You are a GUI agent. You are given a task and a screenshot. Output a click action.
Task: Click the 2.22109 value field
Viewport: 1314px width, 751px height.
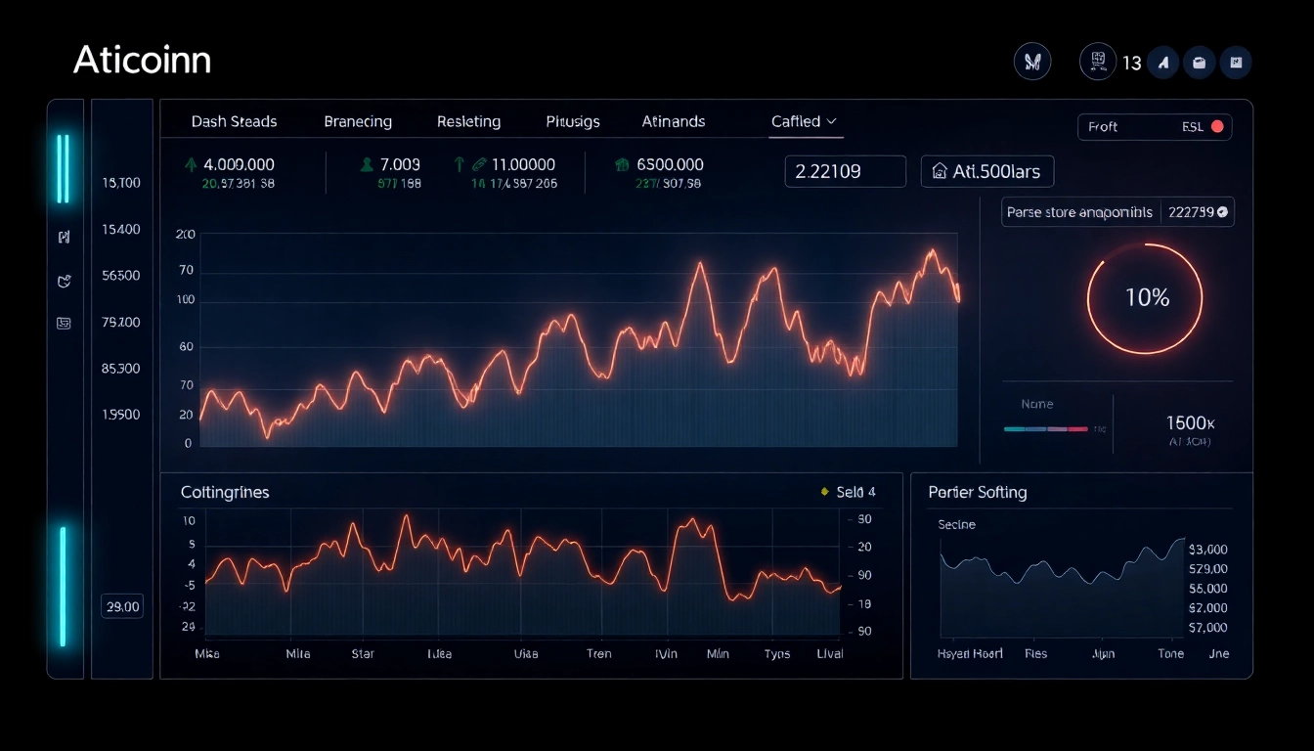tap(845, 172)
